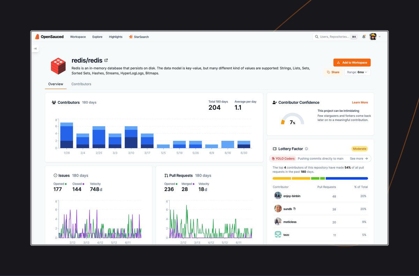Image resolution: width=419 pixels, height=276 pixels.
Task: Click the Pull Requests branch icon
Action: (166, 175)
